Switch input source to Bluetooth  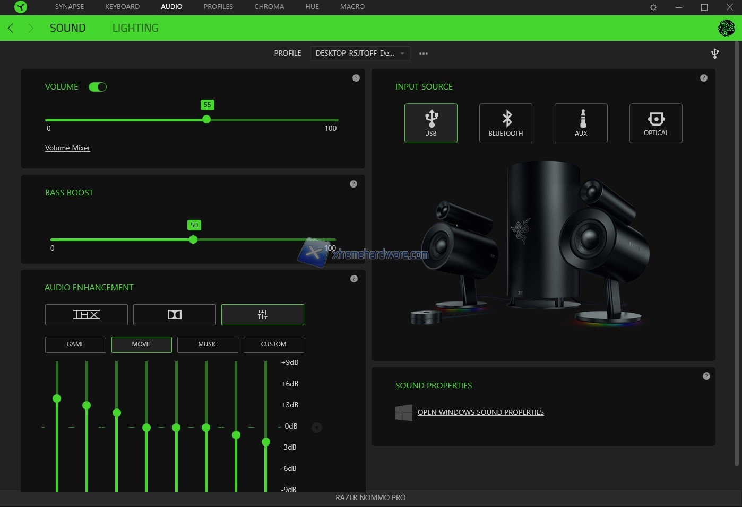[x=505, y=123]
